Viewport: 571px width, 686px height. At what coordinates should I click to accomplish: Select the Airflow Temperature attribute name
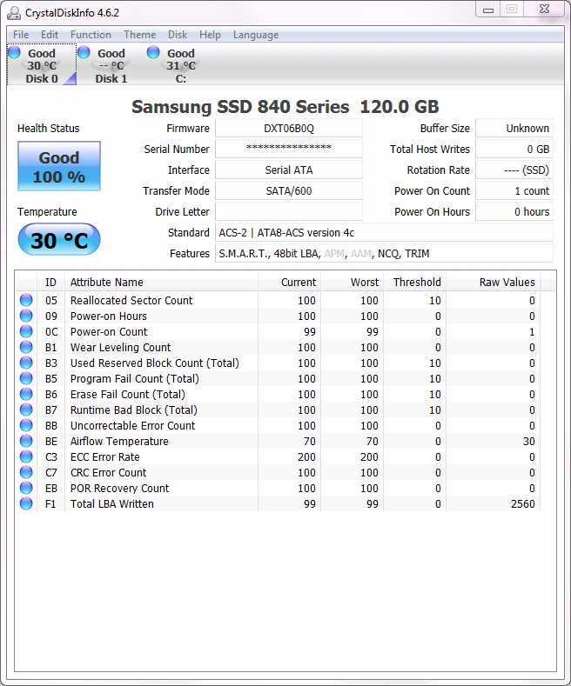(x=119, y=442)
